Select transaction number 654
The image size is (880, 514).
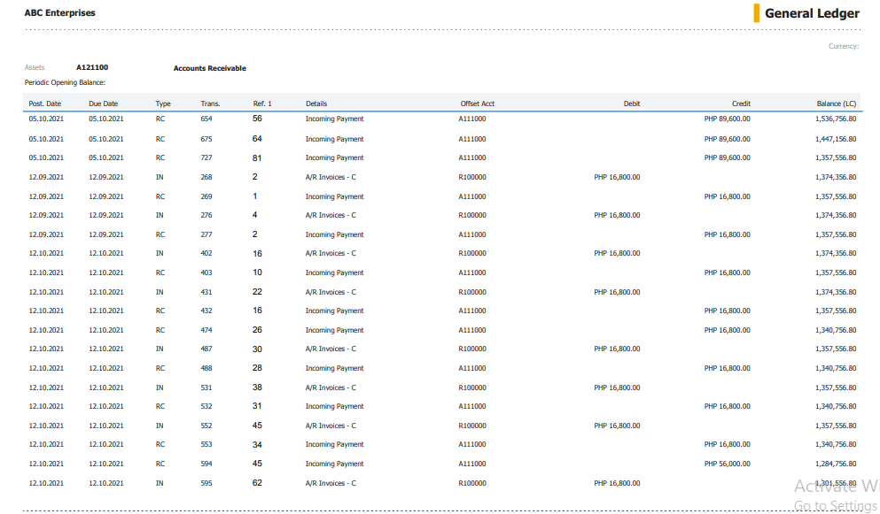coord(206,119)
